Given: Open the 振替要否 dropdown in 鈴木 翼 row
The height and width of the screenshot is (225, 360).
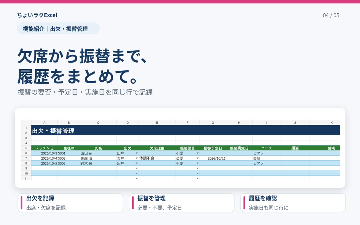Looking at the screenshot, I should pyautogui.click(x=198, y=163).
